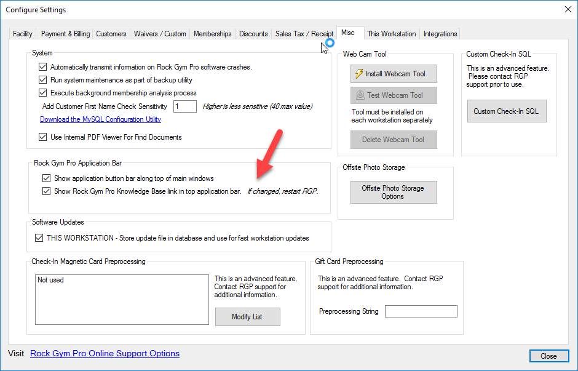Close the Configure Settings window with X
The height and width of the screenshot is (371, 578).
(x=568, y=10)
